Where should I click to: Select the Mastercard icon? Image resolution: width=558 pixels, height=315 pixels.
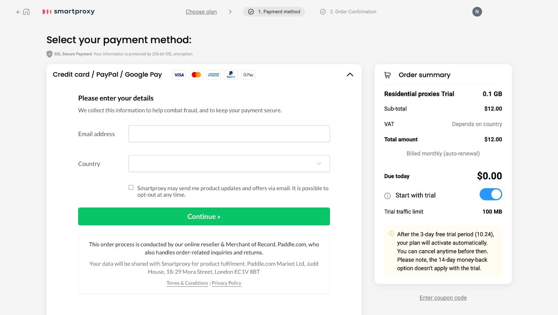(196, 75)
